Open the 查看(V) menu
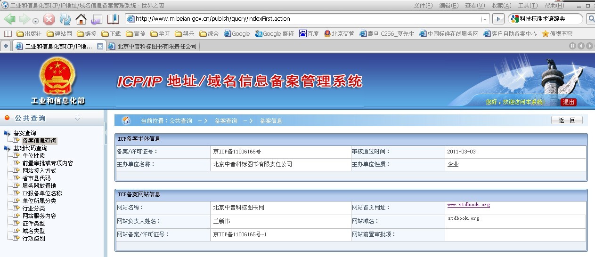 pos(475,6)
